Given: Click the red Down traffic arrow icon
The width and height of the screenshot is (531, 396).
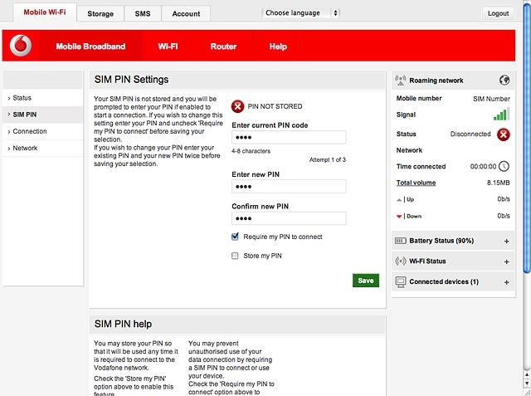Looking at the screenshot, I should 399,216.
